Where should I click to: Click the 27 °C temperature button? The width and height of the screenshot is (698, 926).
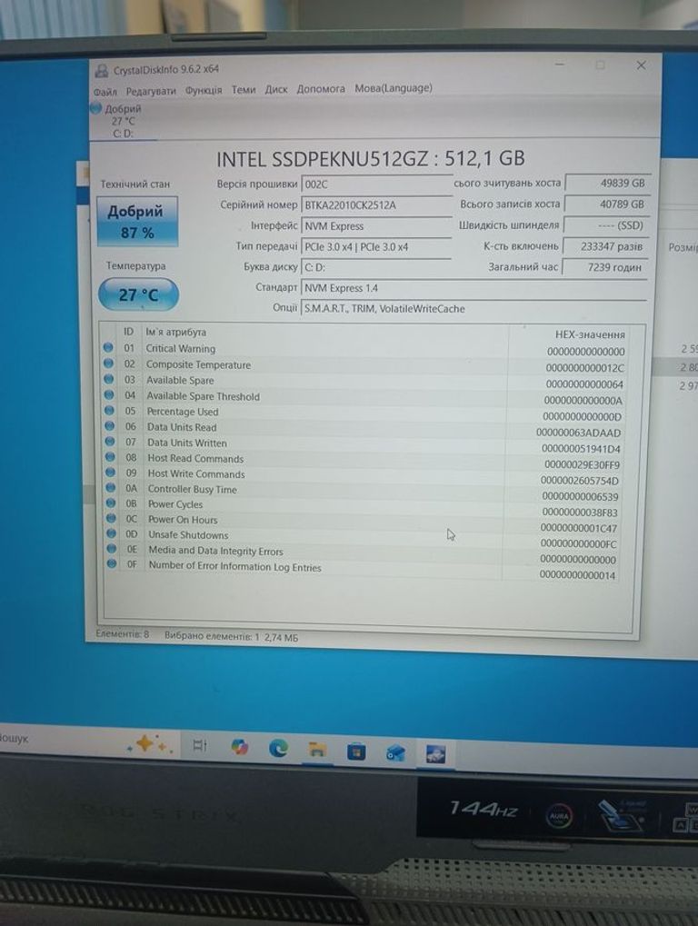click(138, 294)
